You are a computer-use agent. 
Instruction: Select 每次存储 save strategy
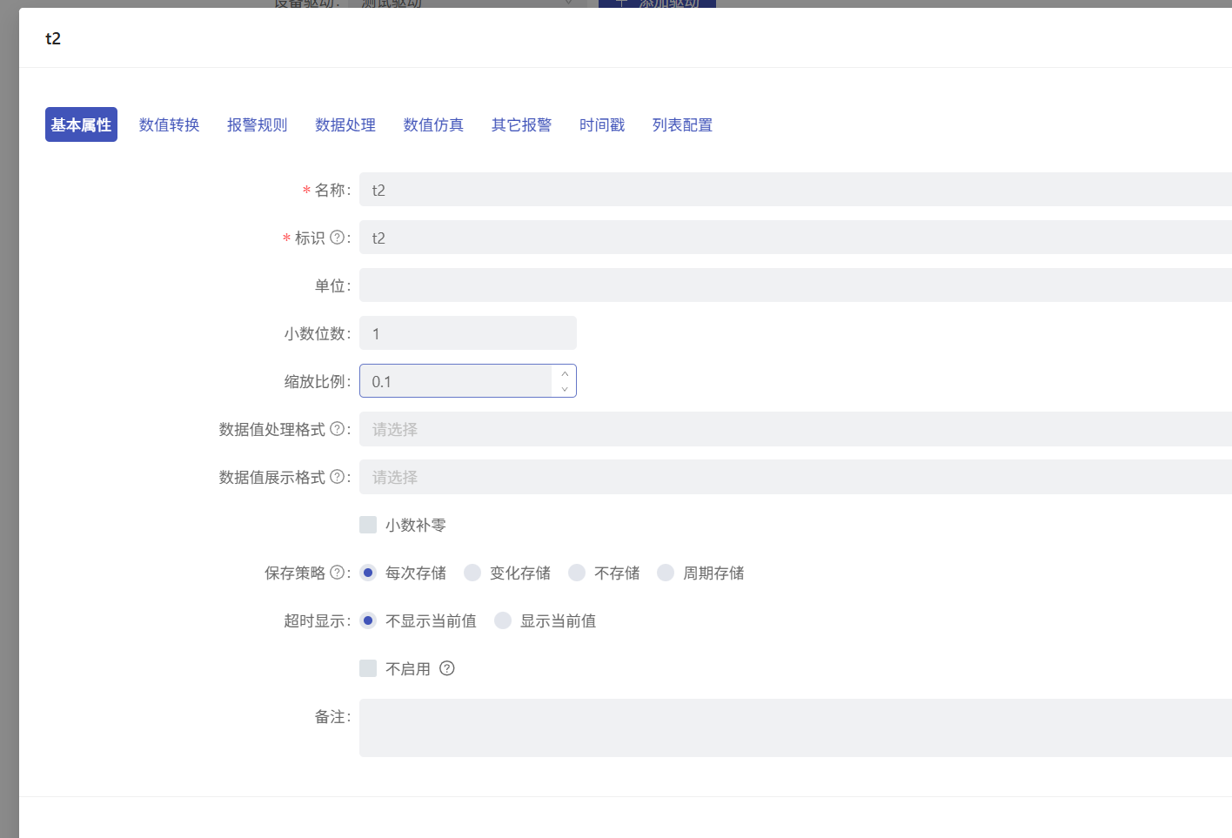[368, 573]
